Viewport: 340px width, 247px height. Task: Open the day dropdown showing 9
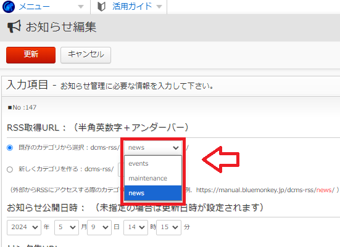click(x=99, y=227)
